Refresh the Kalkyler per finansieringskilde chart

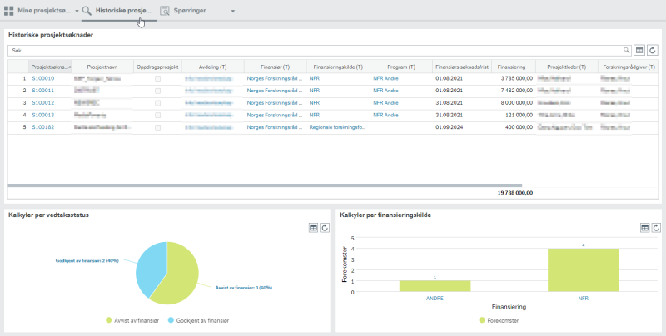click(656, 228)
